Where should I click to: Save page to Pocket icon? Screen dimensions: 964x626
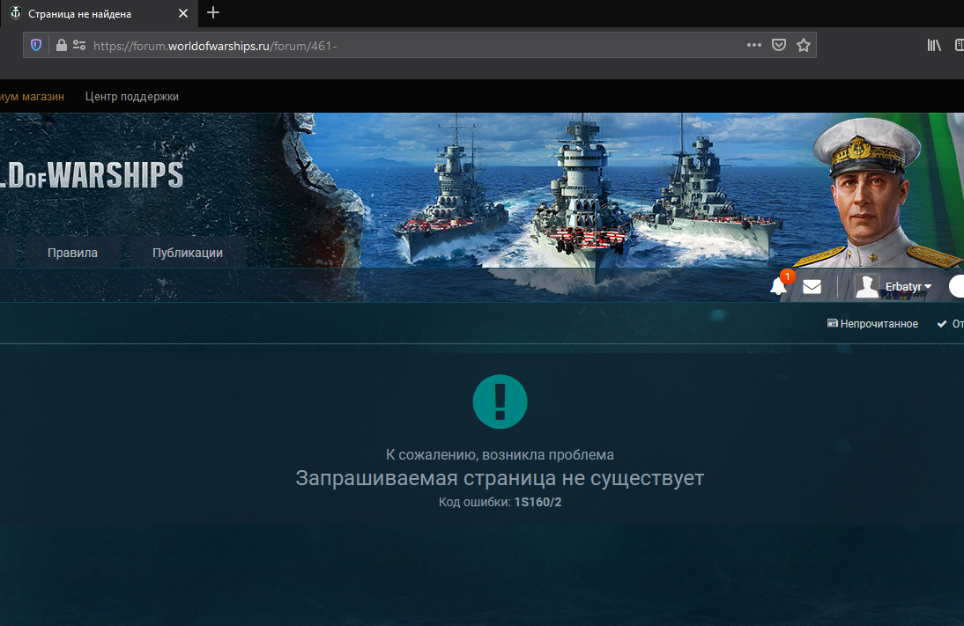coord(779,45)
